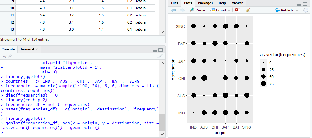This screenshot has width=312, height=138.
Task: Select the Console tab
Action: 8,49
